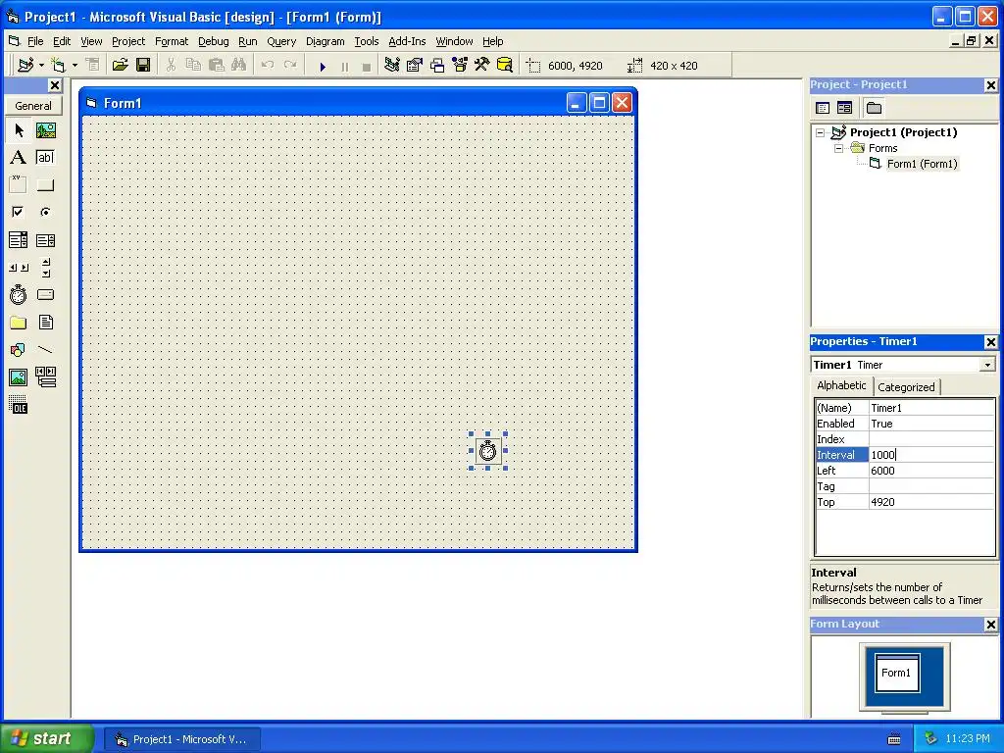Select the ListBox control tool
1004x753 pixels.
pyautogui.click(x=45, y=240)
